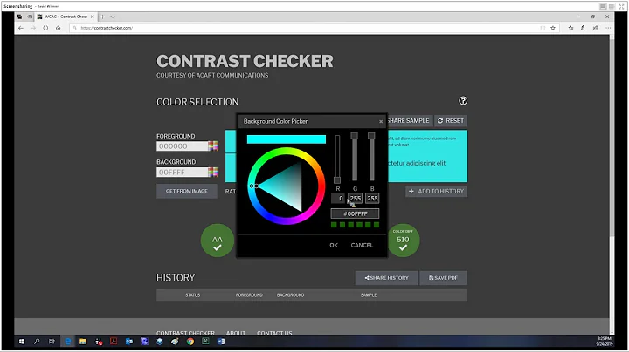The width and height of the screenshot is (629, 352).
Task: Open the add notes pen icon
Action: pos(584,28)
